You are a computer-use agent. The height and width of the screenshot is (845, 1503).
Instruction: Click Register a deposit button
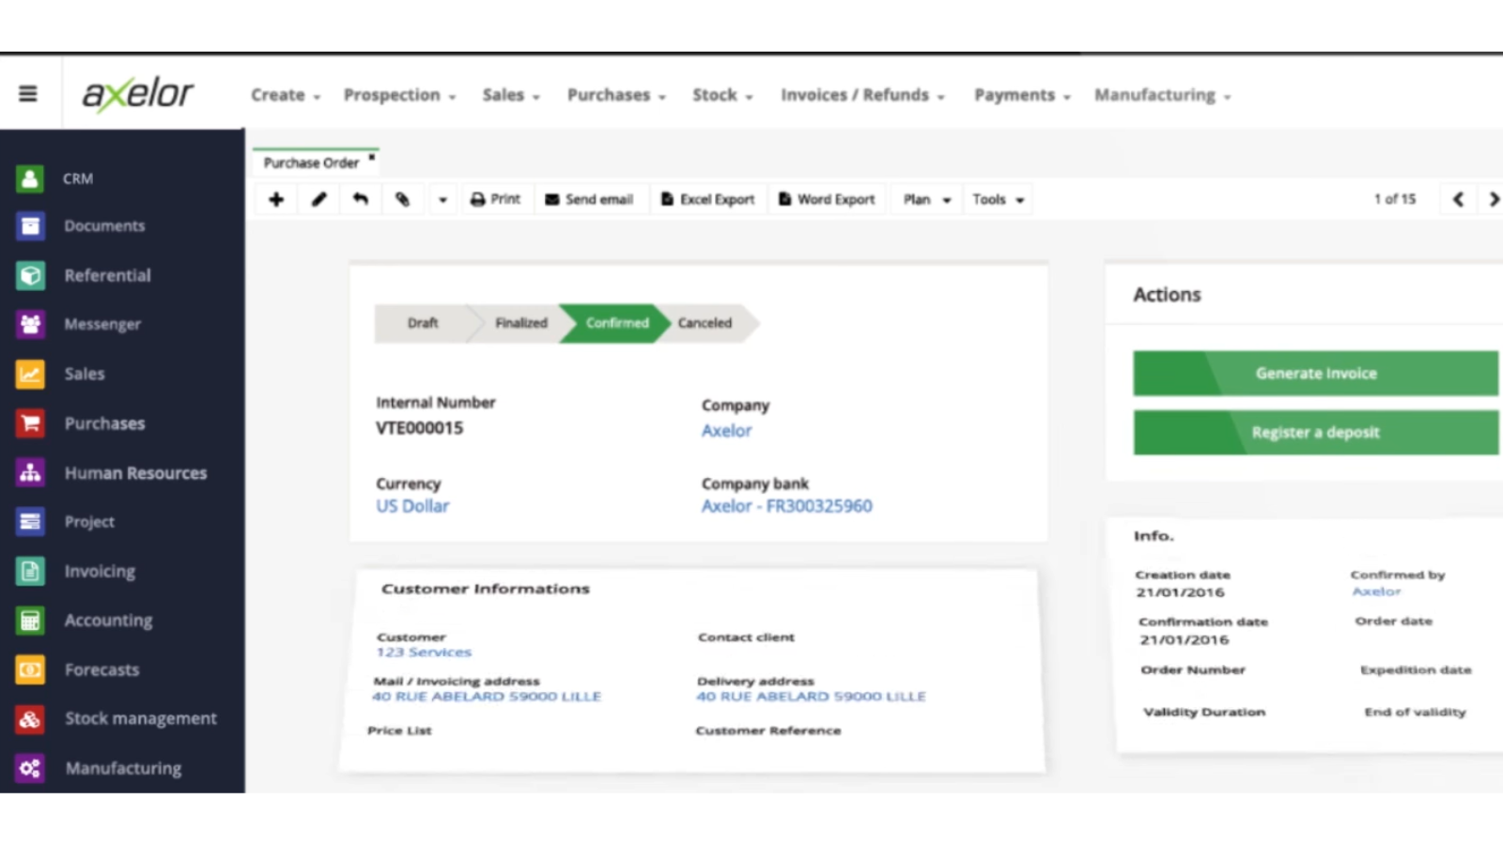point(1315,433)
